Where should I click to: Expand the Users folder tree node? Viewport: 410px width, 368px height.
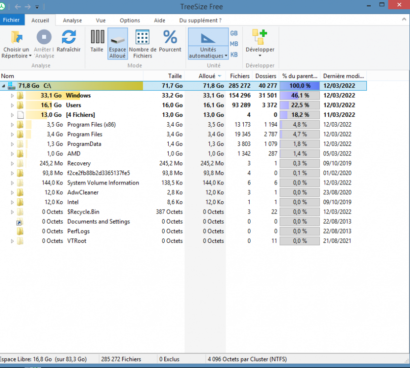click(13, 105)
